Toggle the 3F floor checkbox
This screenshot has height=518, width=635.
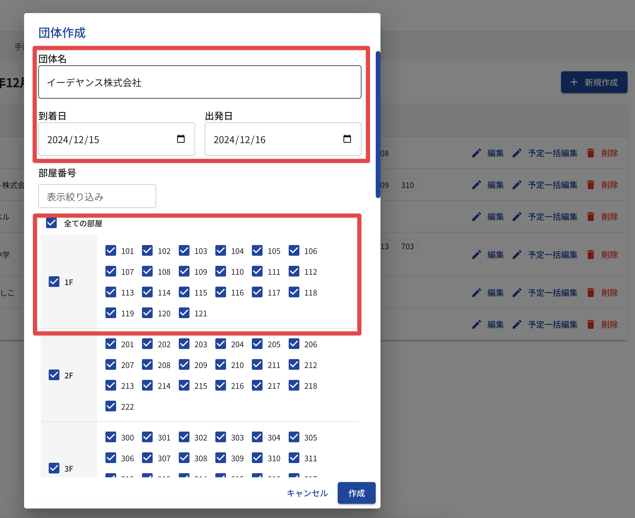[x=54, y=468]
